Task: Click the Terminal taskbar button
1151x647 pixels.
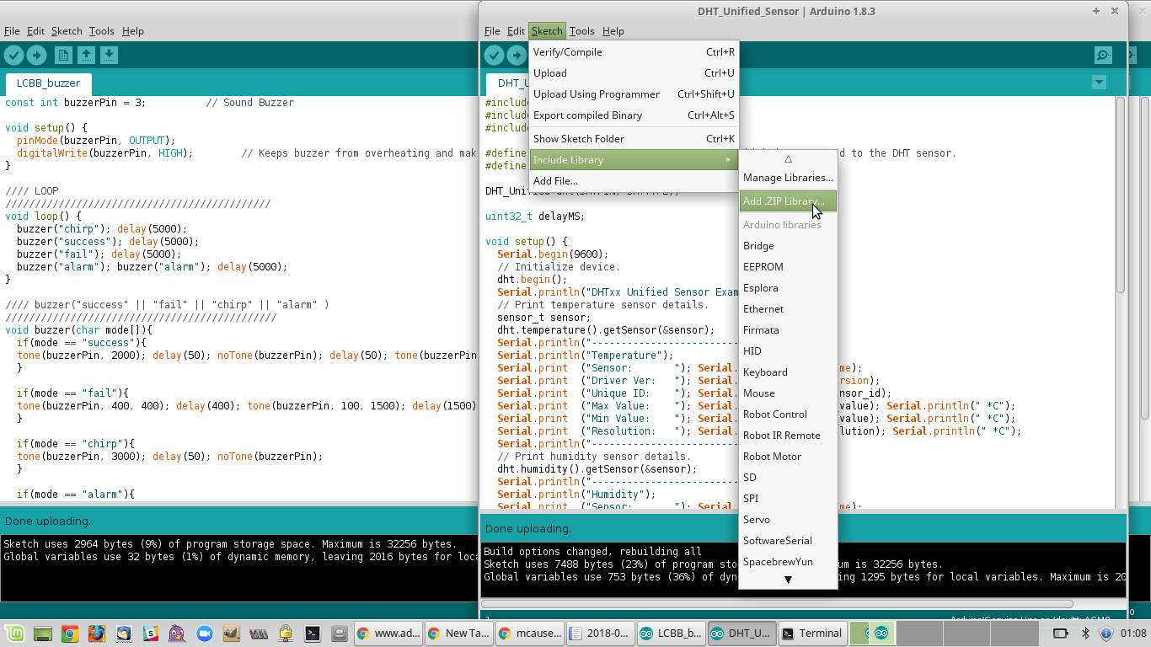Action: click(811, 633)
